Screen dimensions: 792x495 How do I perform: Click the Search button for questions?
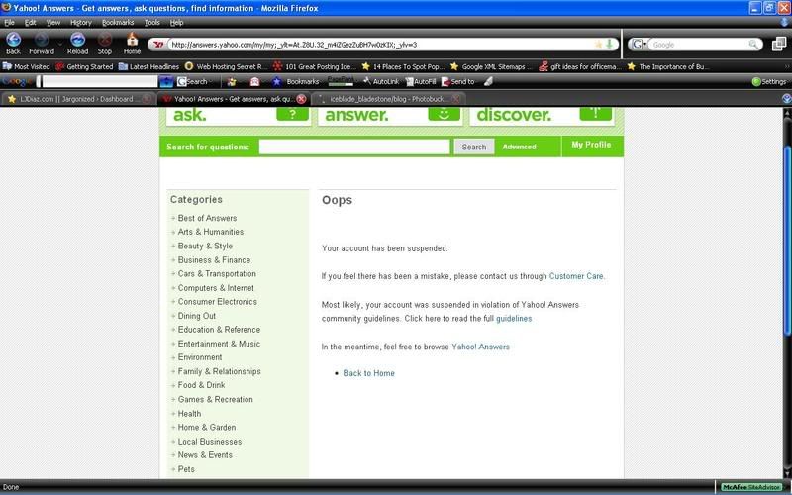point(474,147)
